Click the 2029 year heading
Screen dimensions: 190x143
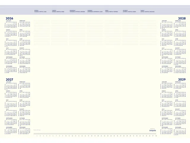click(182, 80)
